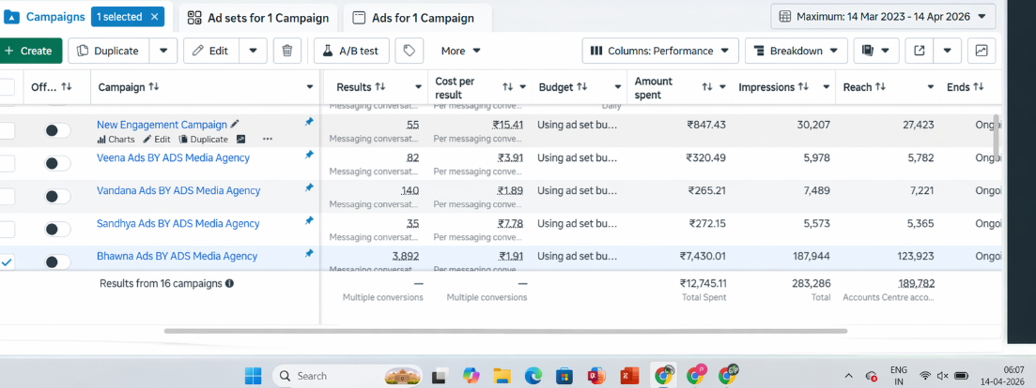Uncheck the Bhawna Ads campaign checkbox
Viewport: 1036px width, 388px height.
[7, 262]
